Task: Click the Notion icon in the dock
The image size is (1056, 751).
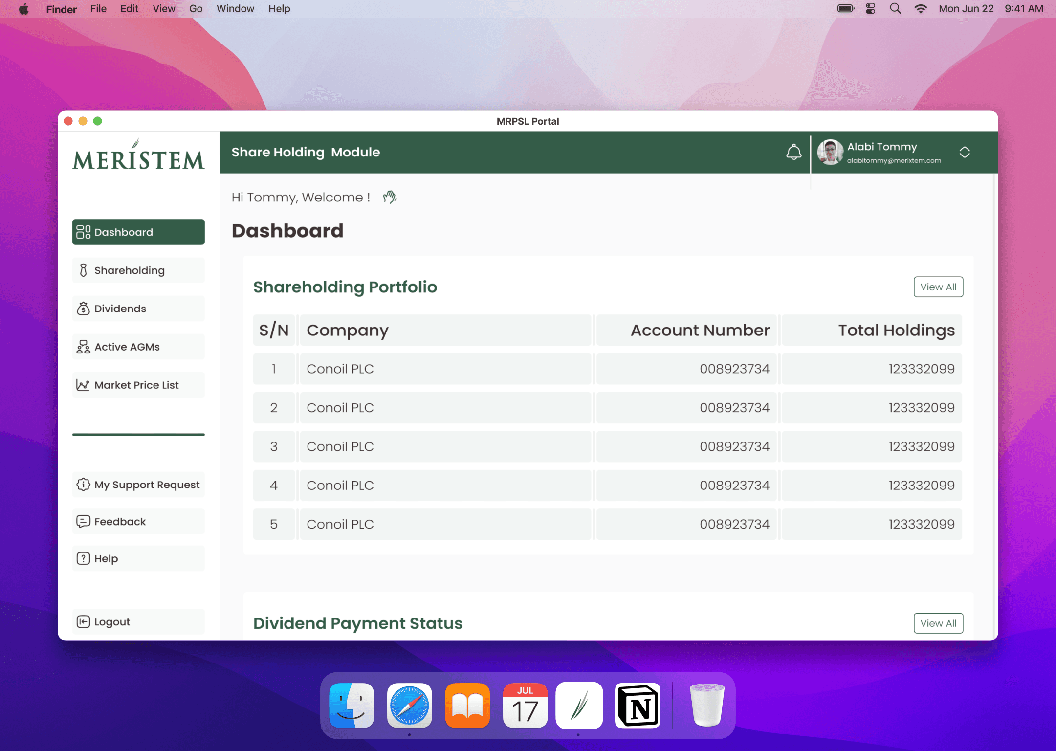Action: [638, 706]
